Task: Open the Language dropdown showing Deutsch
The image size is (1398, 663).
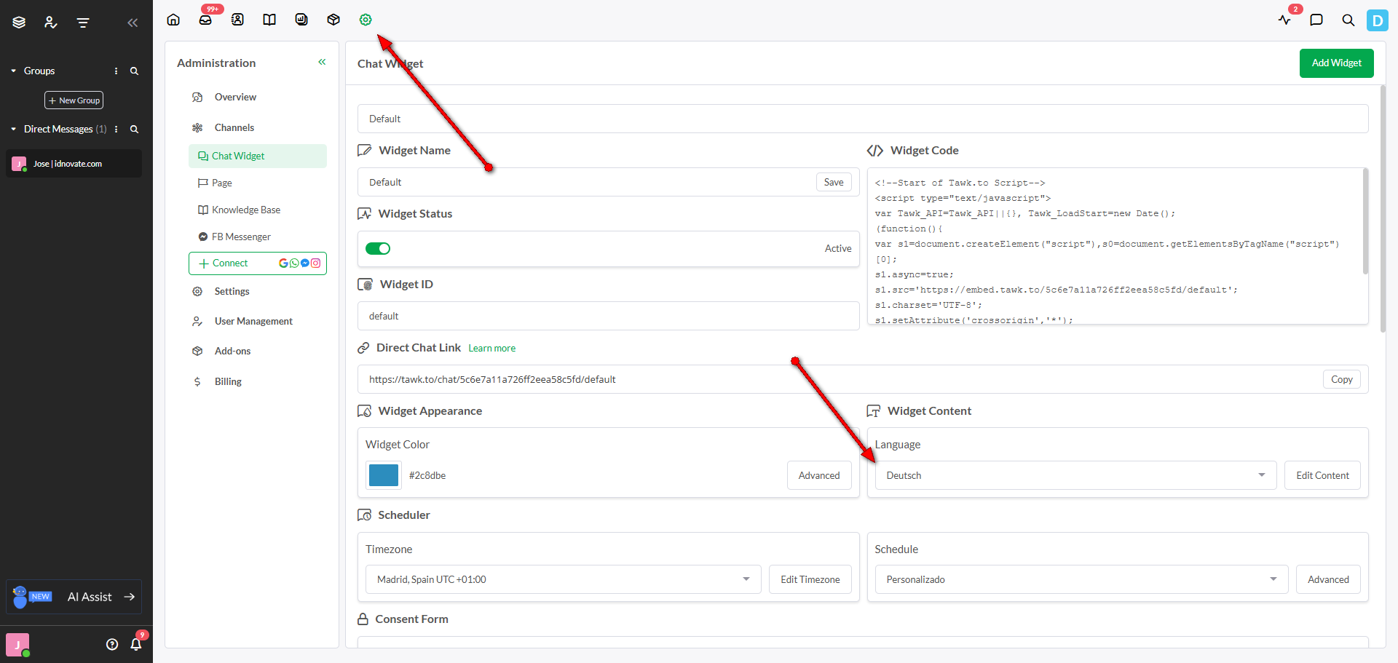Action: tap(1075, 475)
